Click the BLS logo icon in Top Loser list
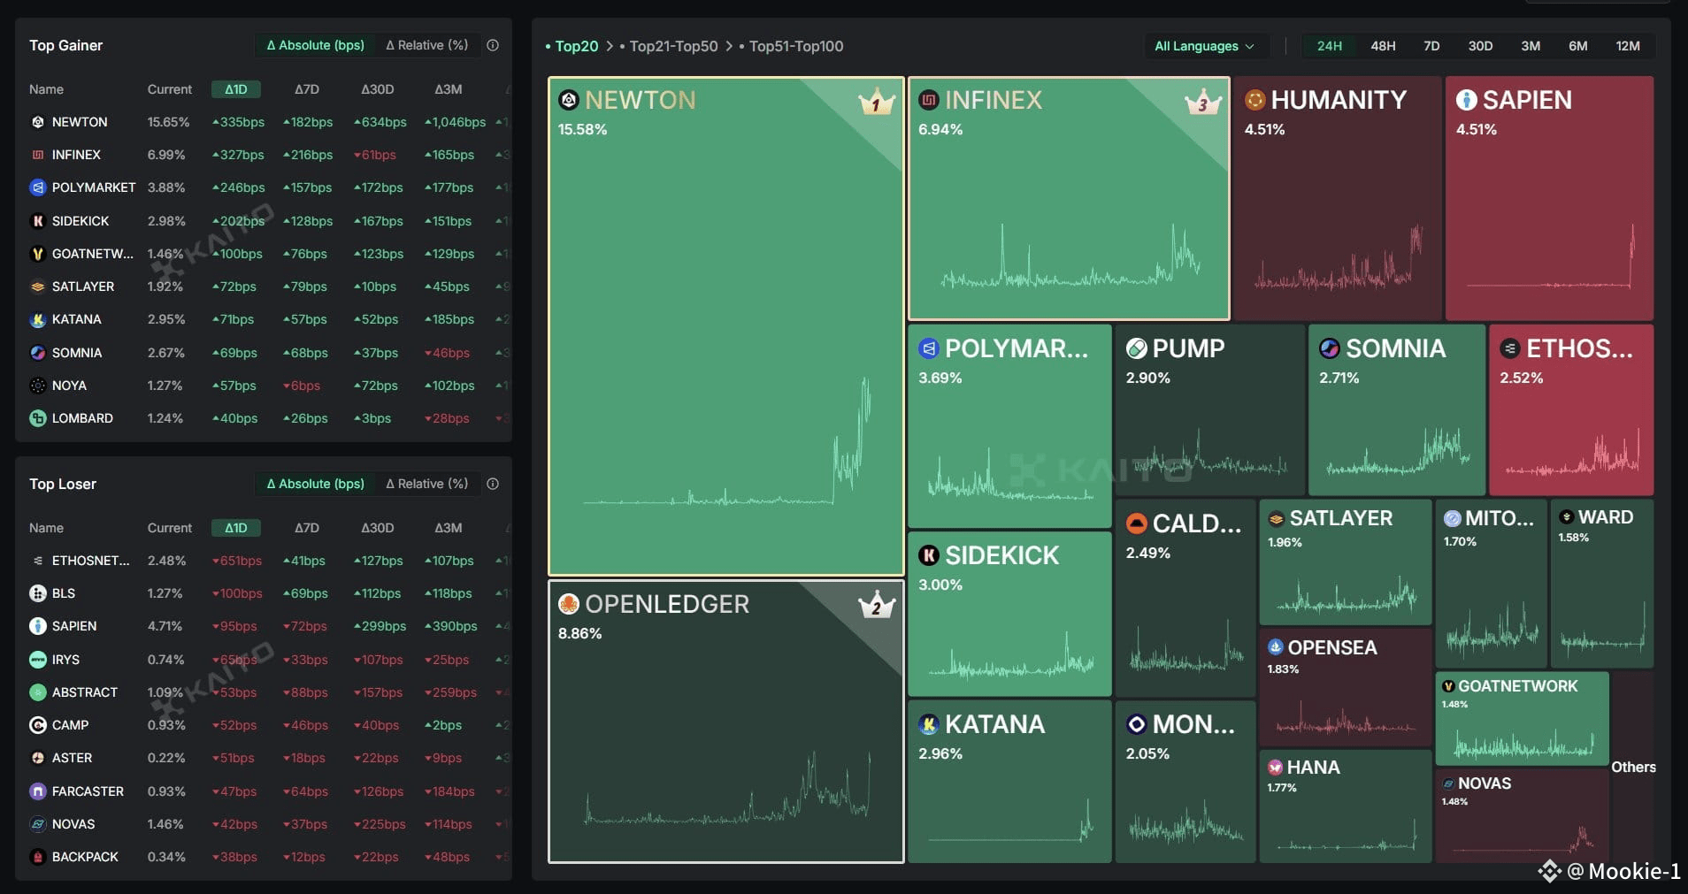The width and height of the screenshot is (1688, 894). pyautogui.click(x=37, y=593)
